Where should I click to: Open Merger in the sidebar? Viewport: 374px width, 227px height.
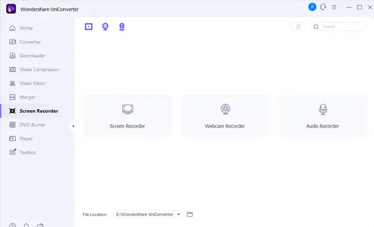(x=37, y=97)
